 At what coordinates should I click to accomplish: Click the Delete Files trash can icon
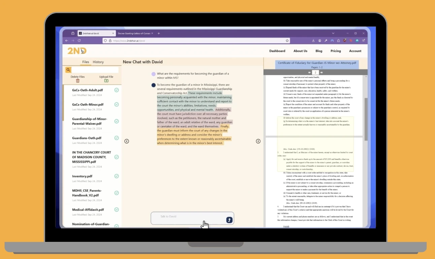click(x=77, y=81)
